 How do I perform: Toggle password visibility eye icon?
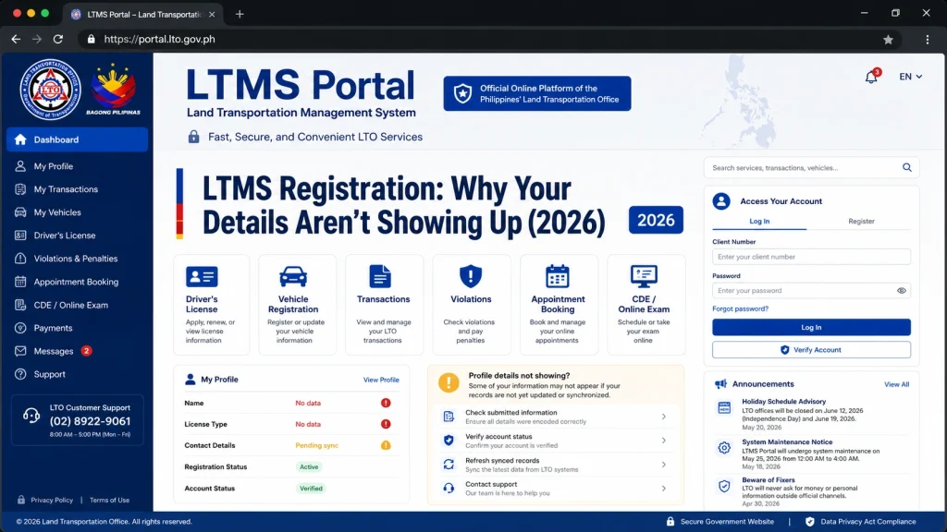click(901, 291)
